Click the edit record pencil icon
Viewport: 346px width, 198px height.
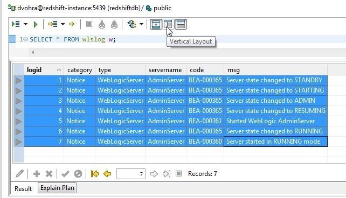19,174
